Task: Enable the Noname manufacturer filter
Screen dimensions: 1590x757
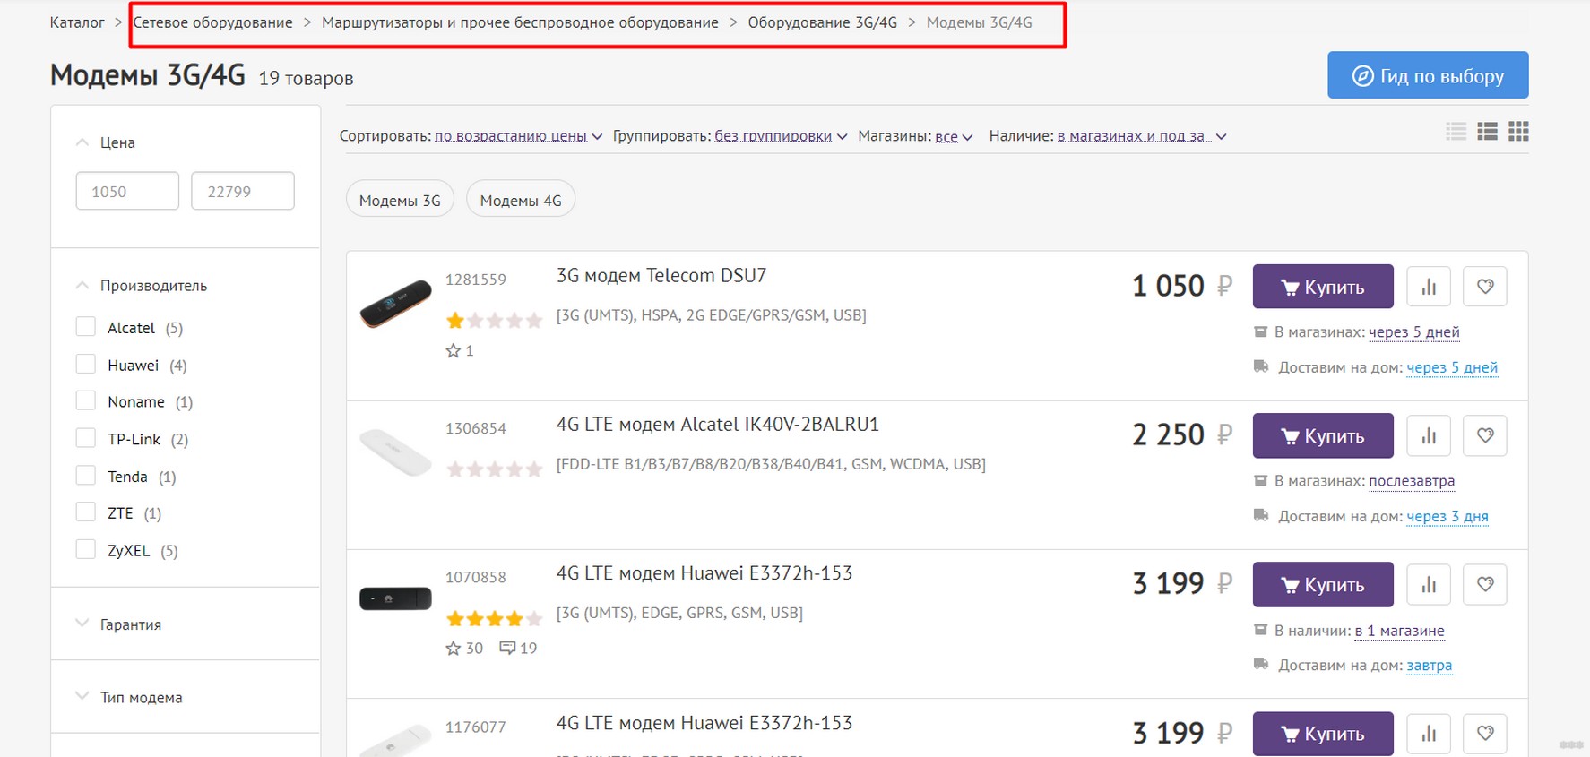Action: pyautogui.click(x=86, y=400)
